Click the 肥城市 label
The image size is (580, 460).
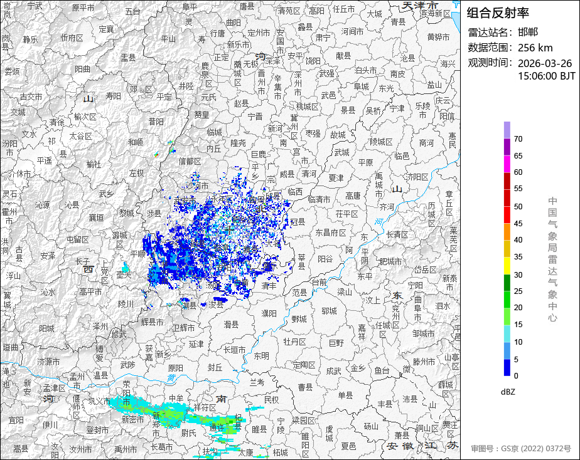tap(390, 261)
